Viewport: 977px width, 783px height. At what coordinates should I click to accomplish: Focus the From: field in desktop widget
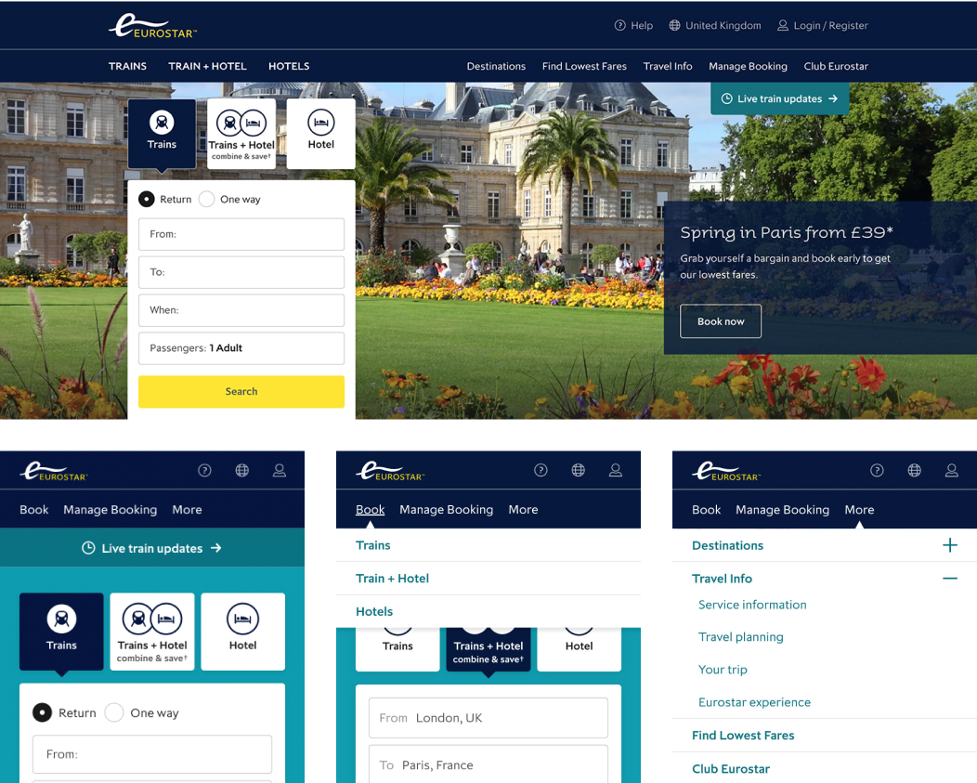click(241, 234)
